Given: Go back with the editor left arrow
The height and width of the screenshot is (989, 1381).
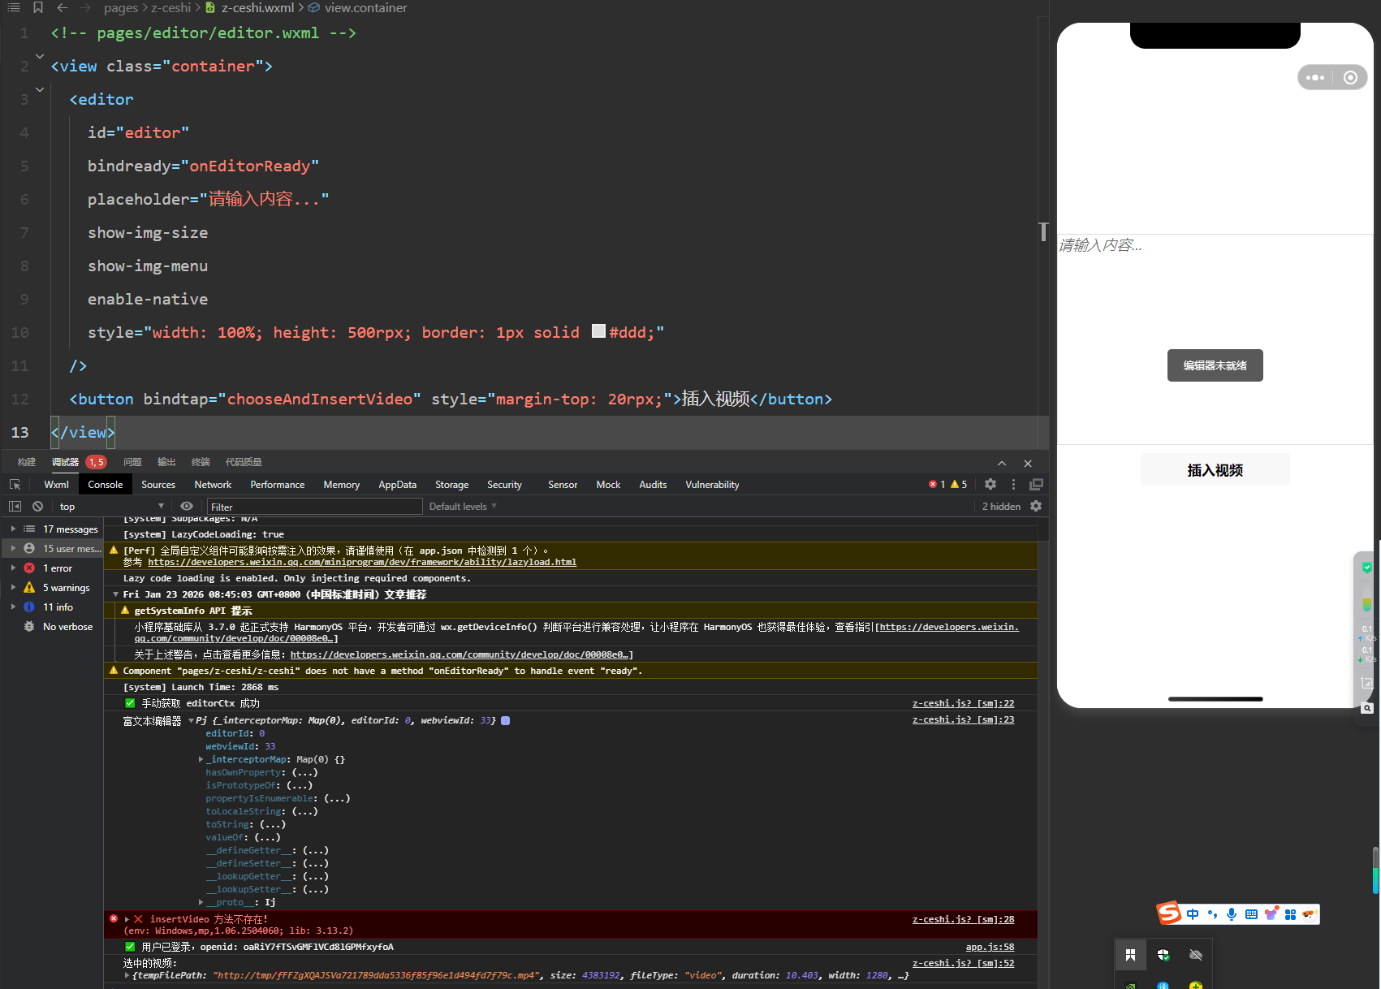Looking at the screenshot, I should pos(63,7).
